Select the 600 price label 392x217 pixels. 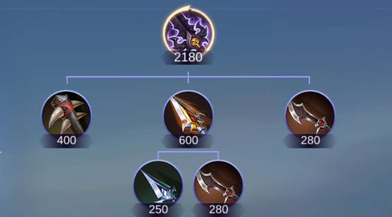(188, 140)
